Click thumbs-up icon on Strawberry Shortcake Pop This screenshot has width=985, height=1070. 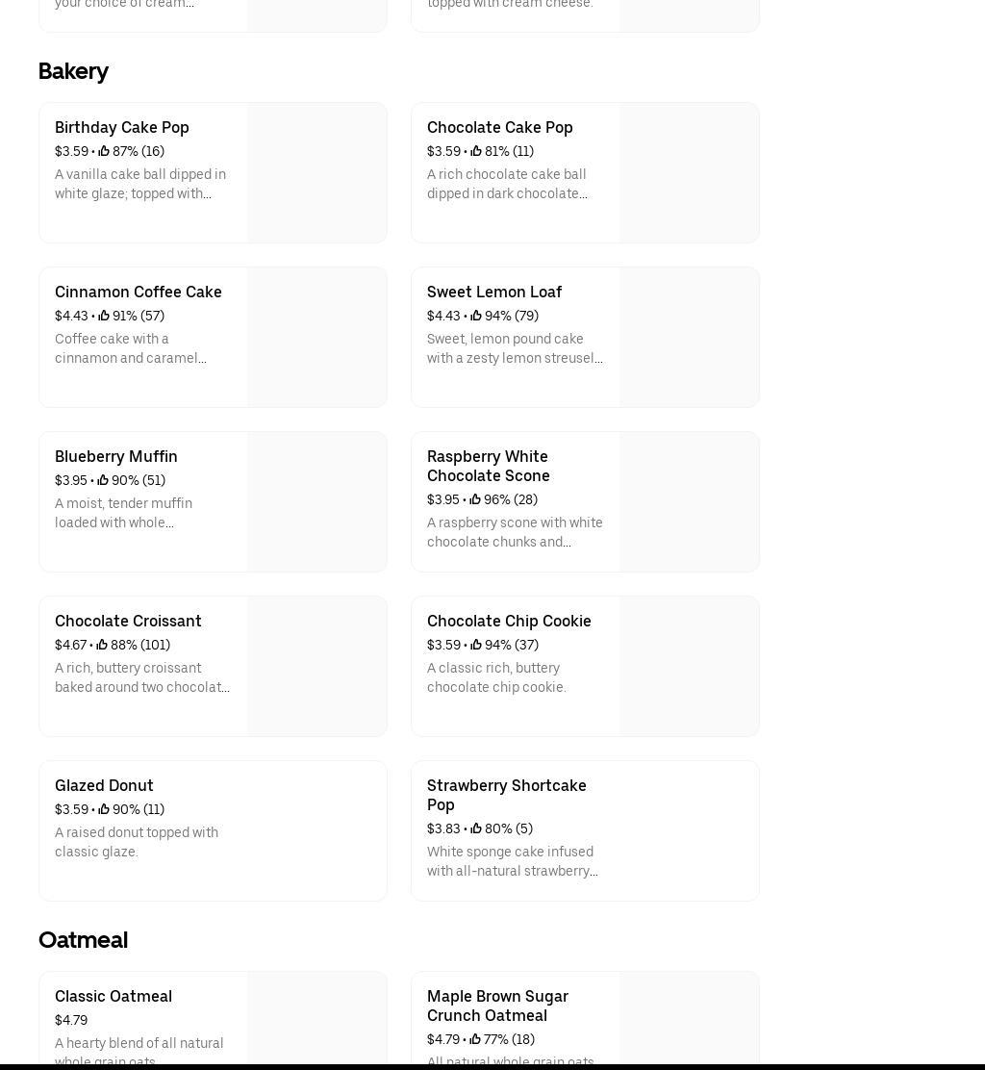coord(476,828)
